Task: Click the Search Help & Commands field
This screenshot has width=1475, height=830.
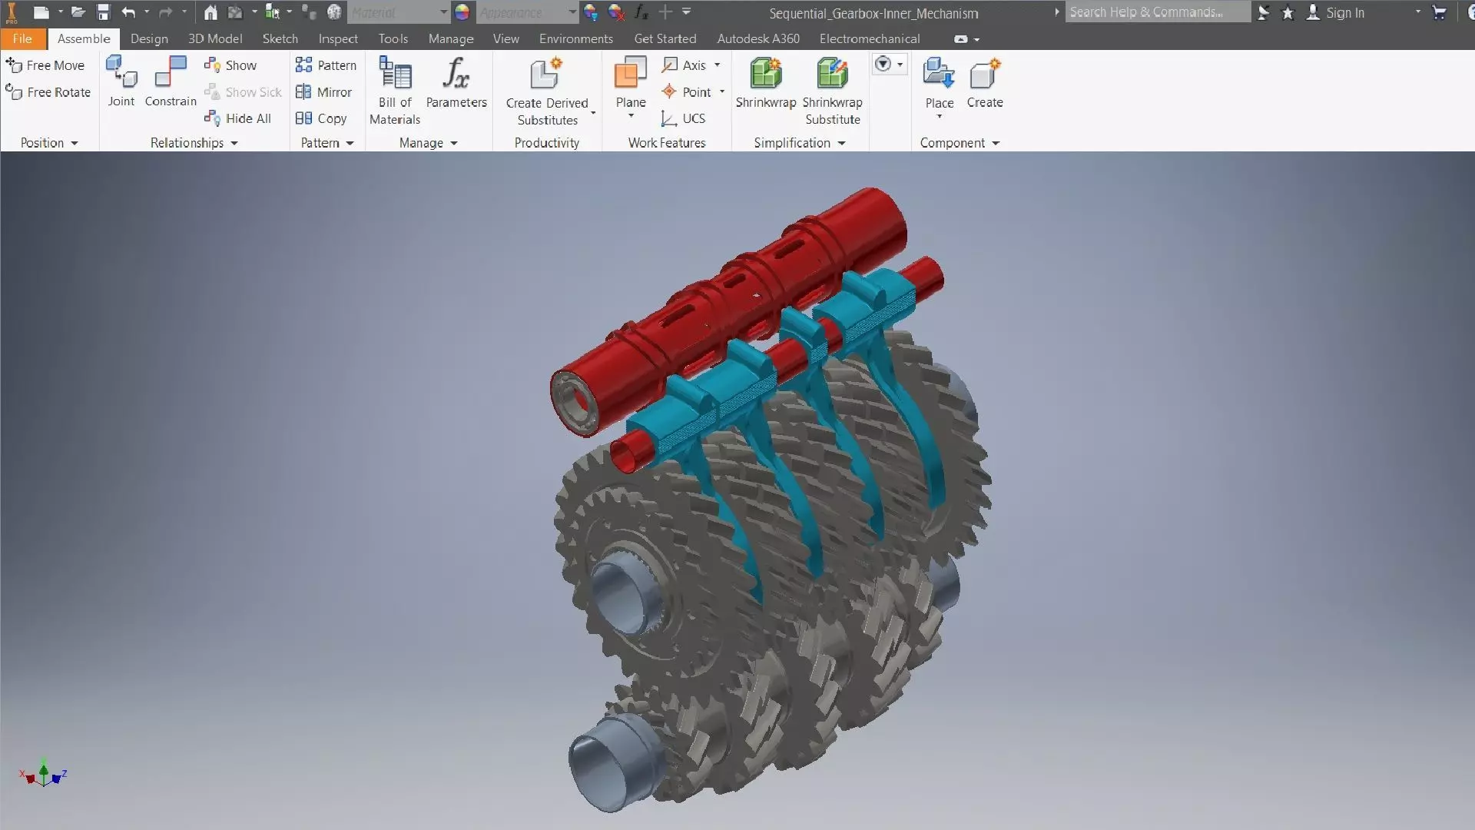Action: coord(1157,12)
